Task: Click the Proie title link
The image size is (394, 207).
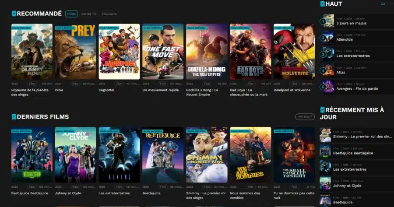Action: click(59, 90)
